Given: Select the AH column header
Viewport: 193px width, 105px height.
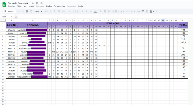Looking at the screenshot, I should click(x=183, y=20).
